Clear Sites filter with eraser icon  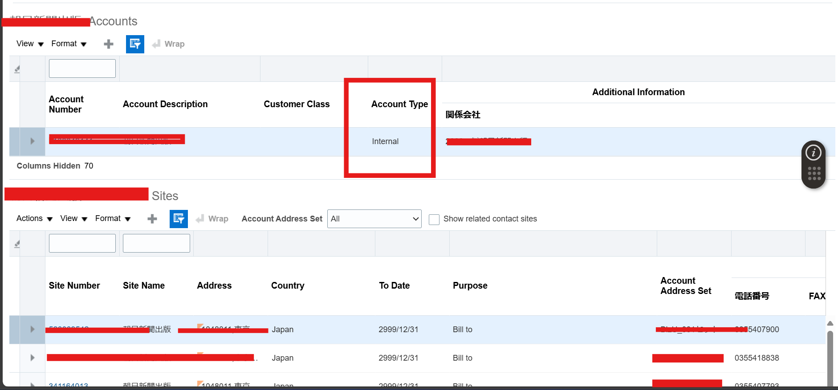17,244
